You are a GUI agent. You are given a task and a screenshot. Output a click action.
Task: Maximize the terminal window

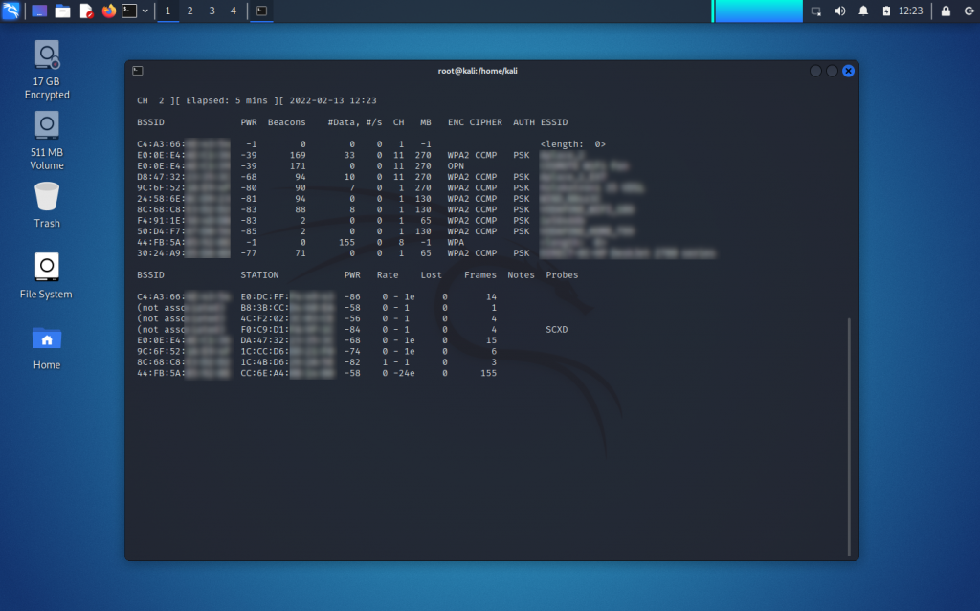(x=832, y=71)
